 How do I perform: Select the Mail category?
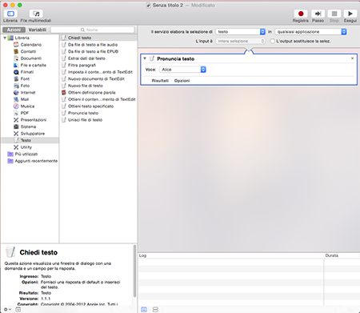(x=25, y=99)
